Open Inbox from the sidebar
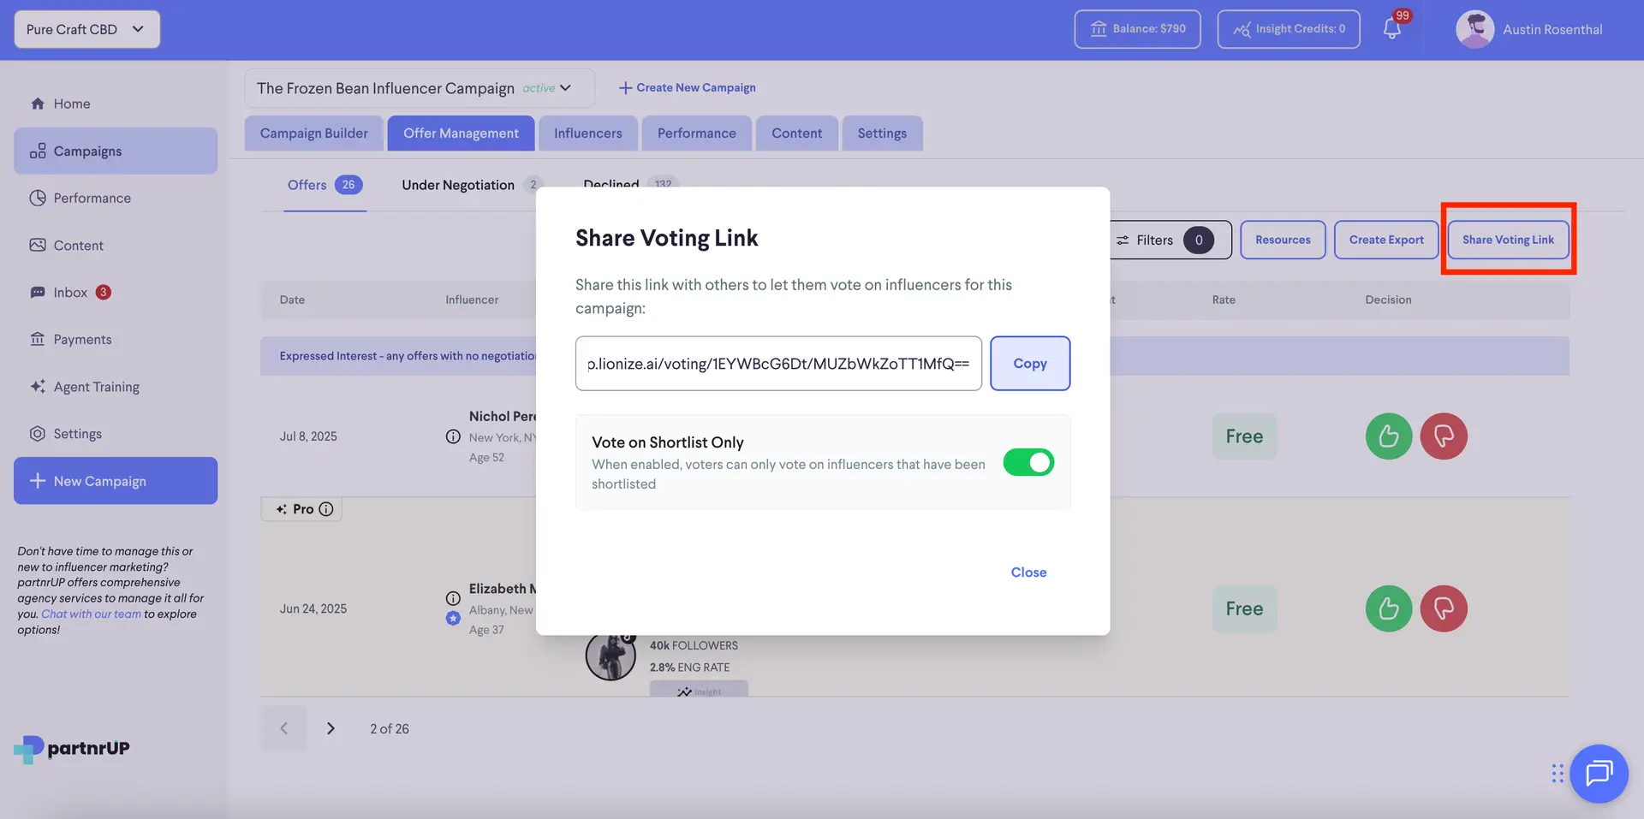 [x=70, y=292]
